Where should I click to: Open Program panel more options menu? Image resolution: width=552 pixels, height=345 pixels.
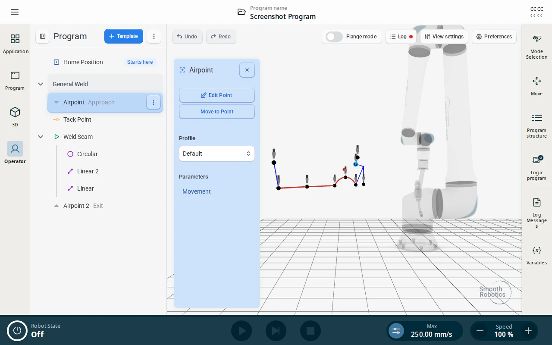(x=154, y=36)
